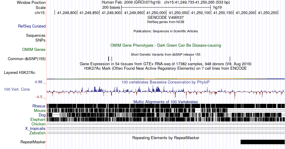285x149 pixels.
Task: Click the Rhesus alignment bar
Action: pos(166,106)
